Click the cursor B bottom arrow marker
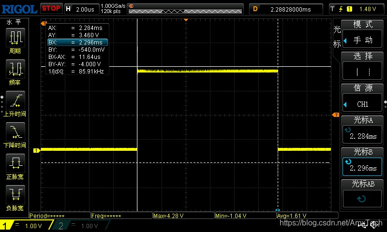Screen dimensions: 387x232 point(278,210)
